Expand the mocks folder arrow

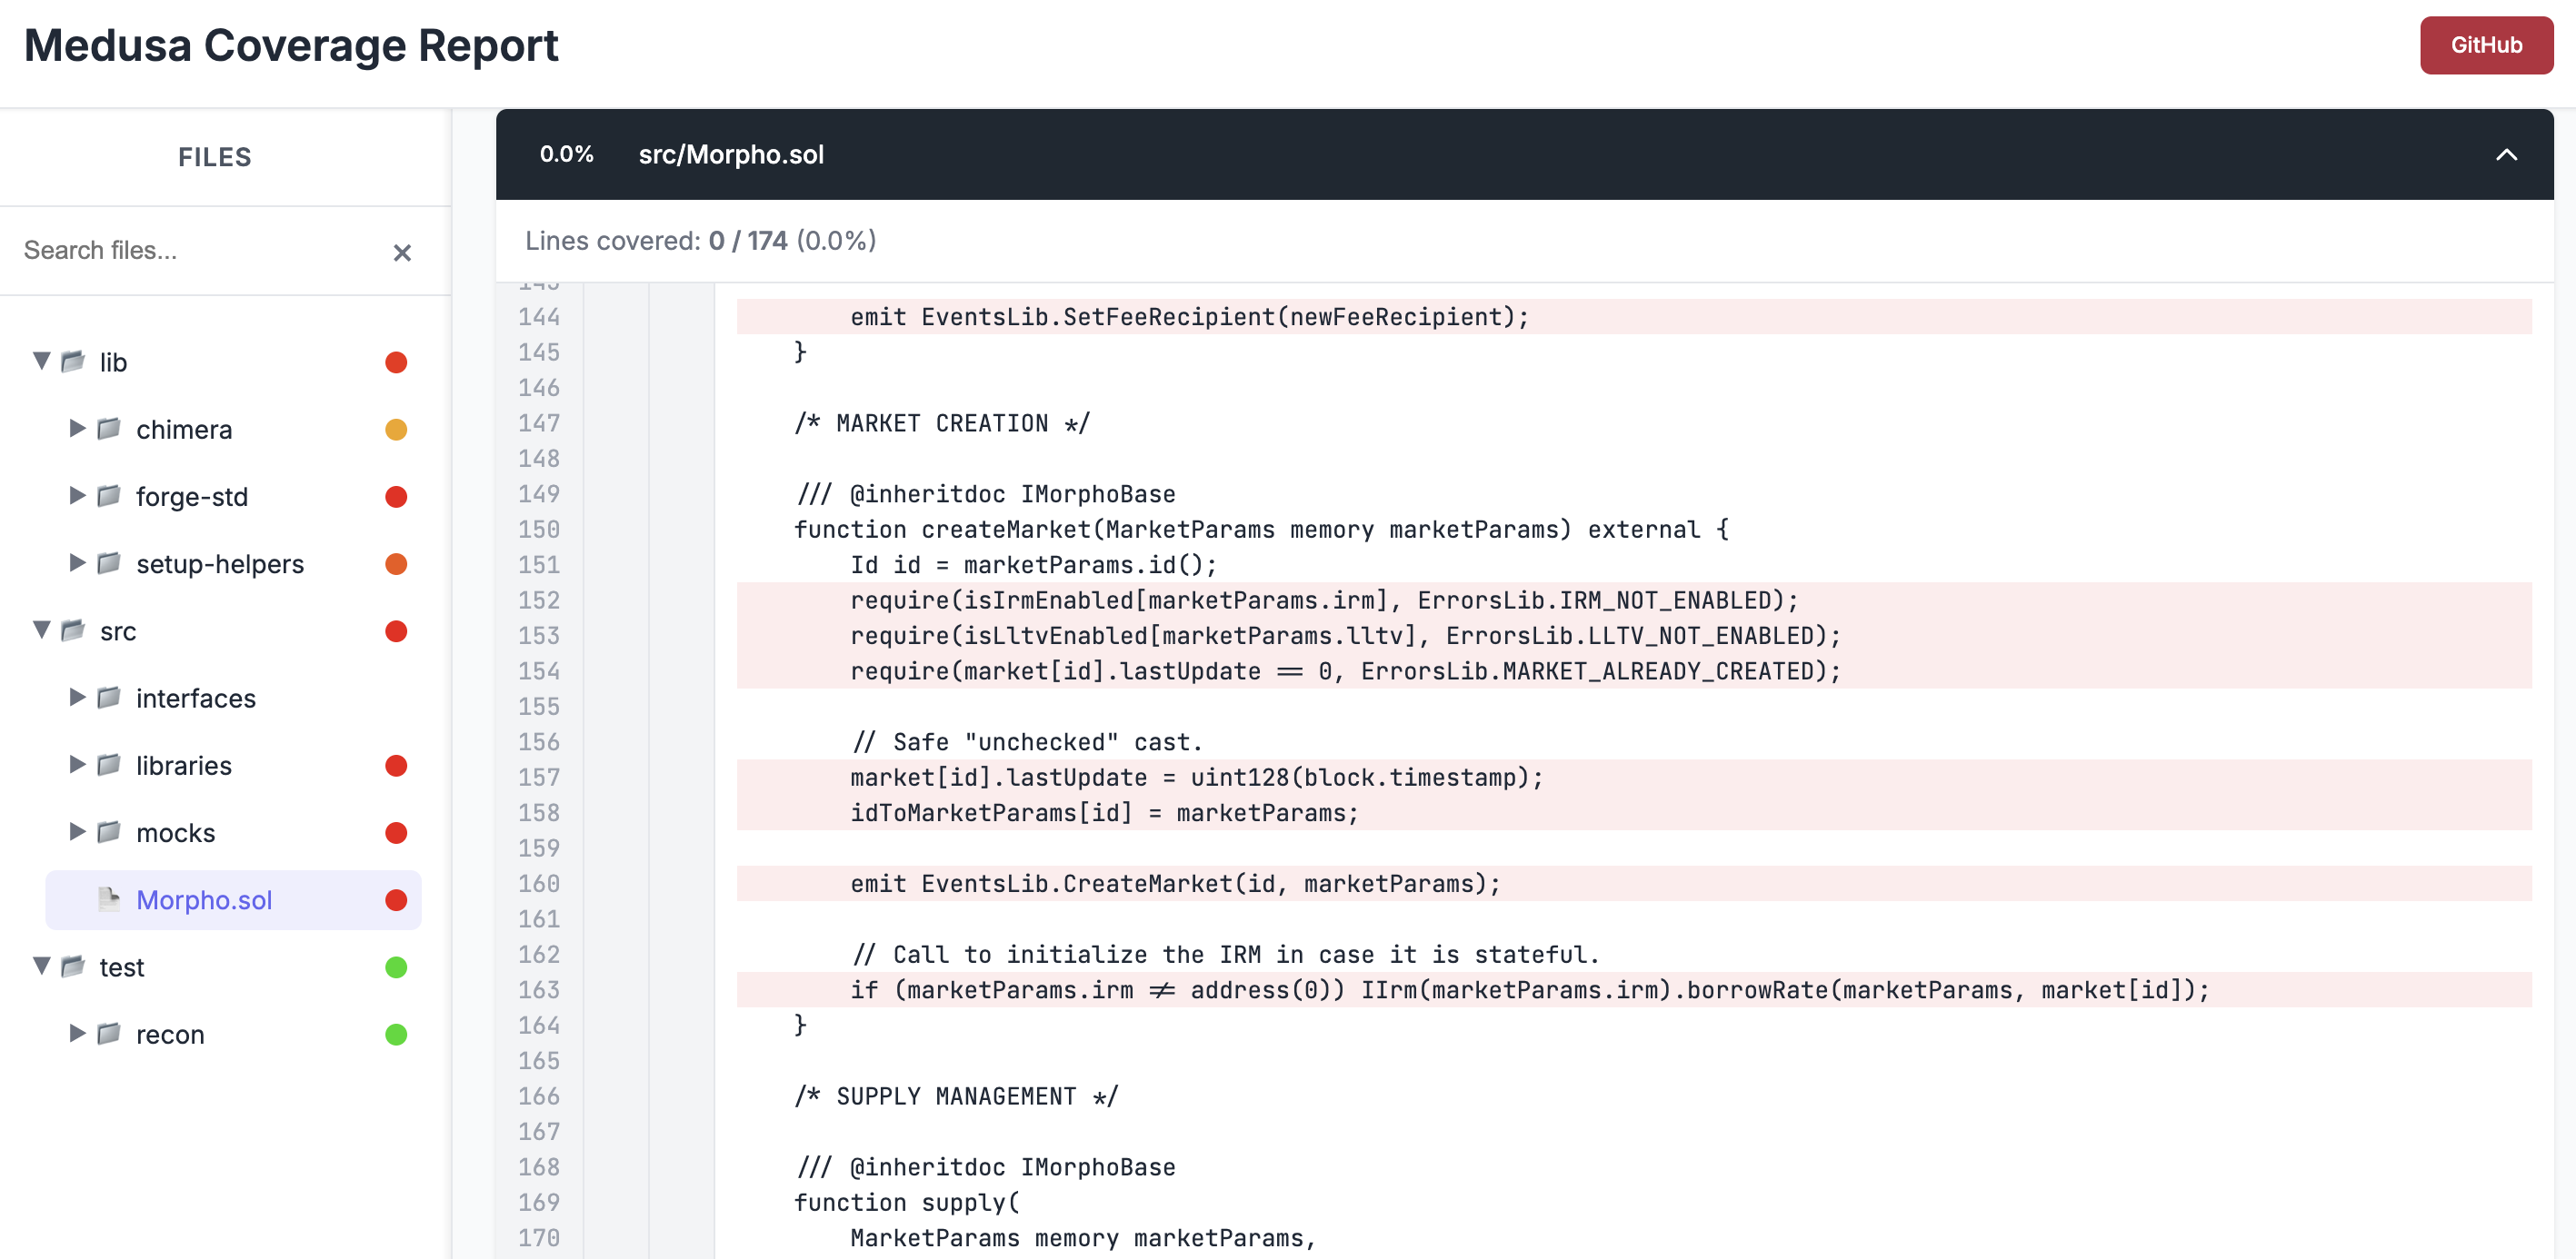pos(77,831)
